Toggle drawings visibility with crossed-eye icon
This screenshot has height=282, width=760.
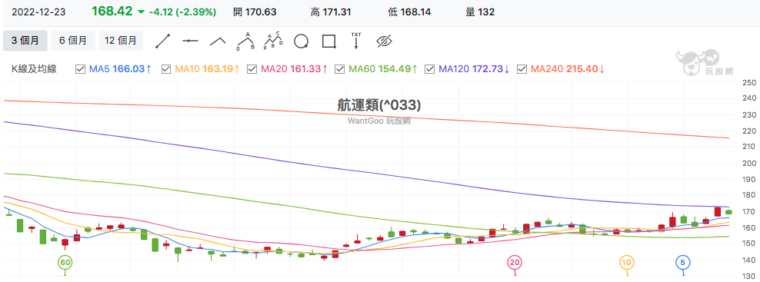(384, 41)
